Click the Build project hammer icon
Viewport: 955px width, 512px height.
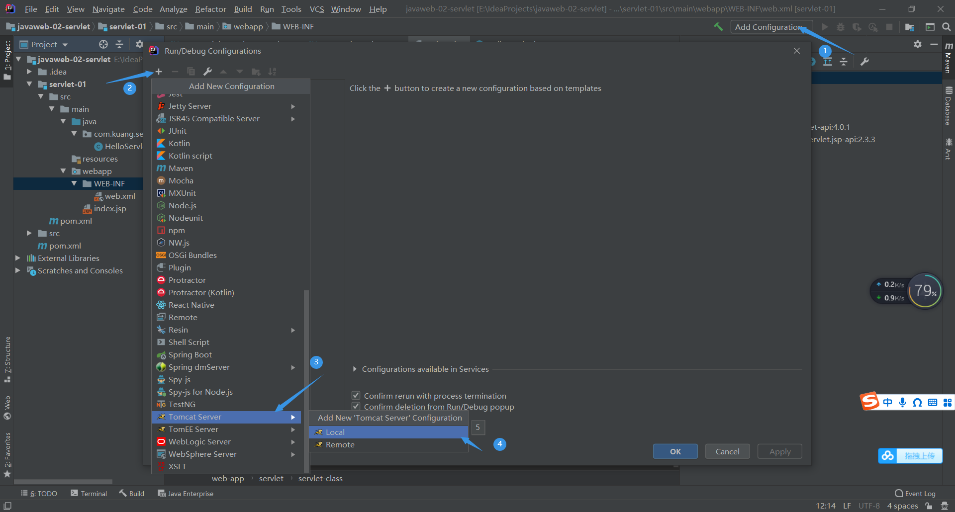(718, 27)
